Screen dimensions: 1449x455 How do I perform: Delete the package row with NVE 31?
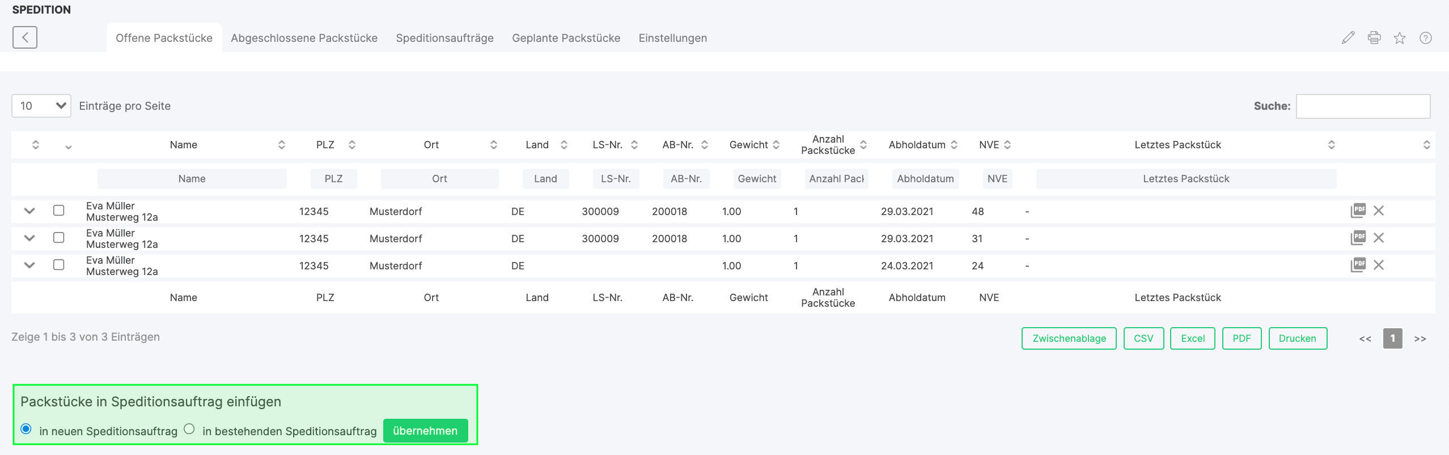[x=1379, y=238]
